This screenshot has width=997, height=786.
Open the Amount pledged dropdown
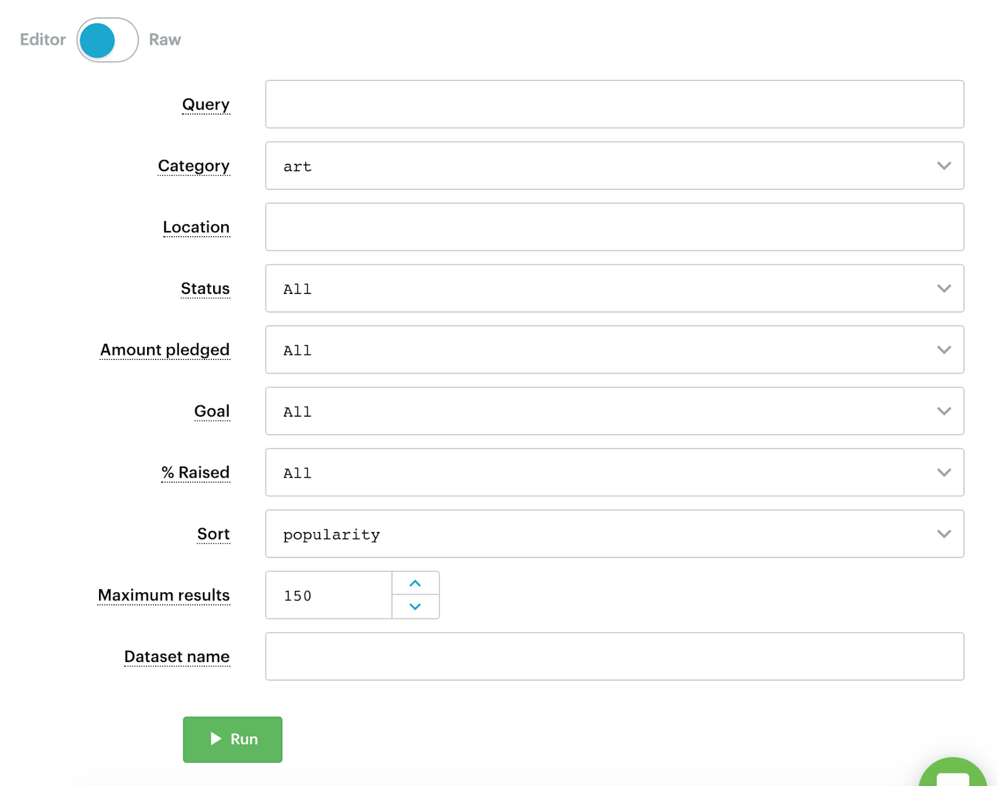coord(614,349)
